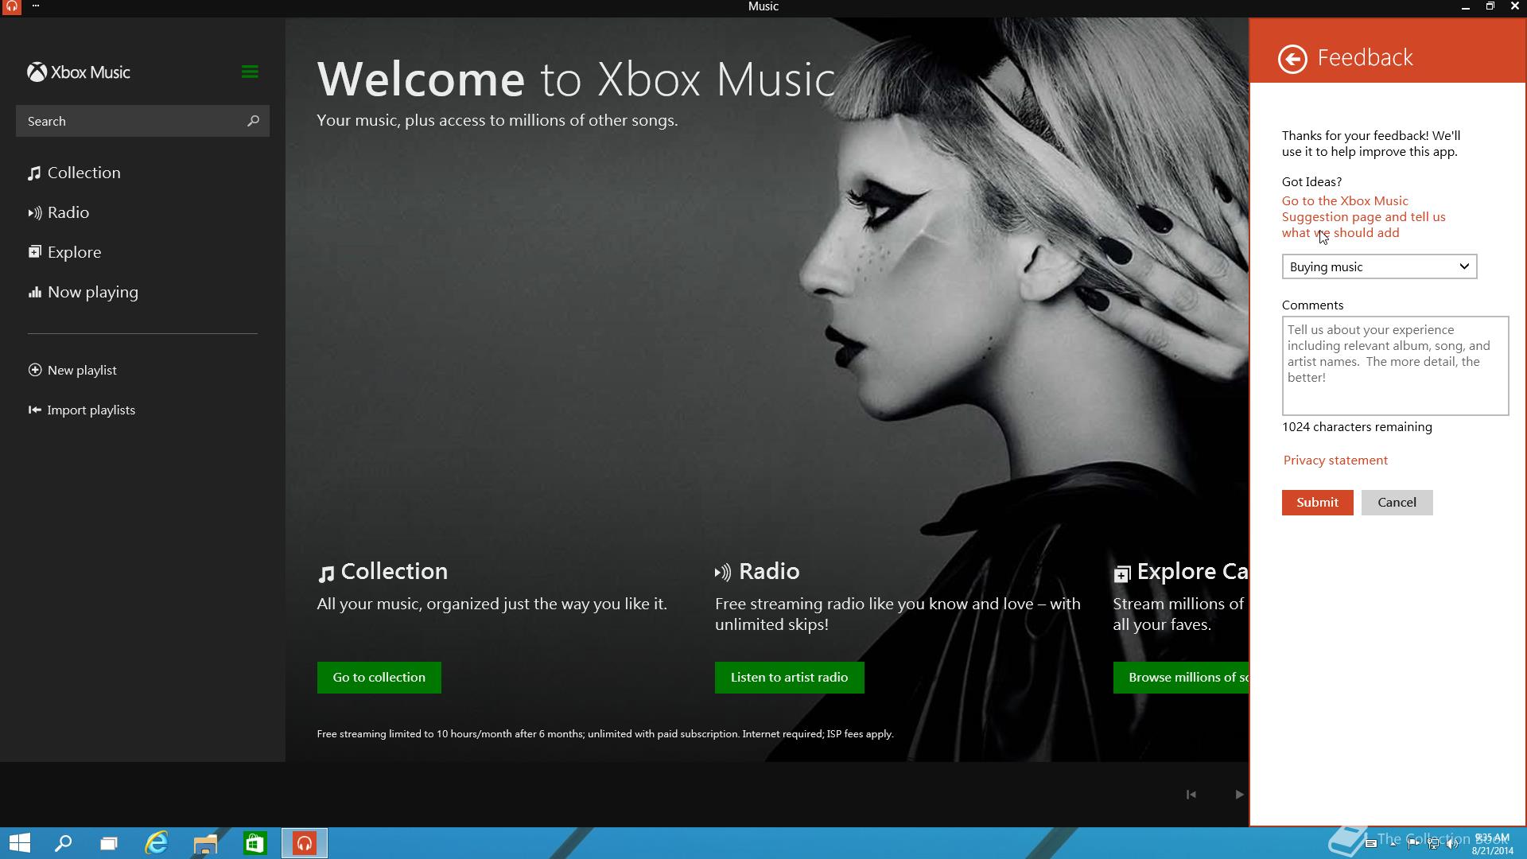
Task: Open the Windows Start button
Action: [x=19, y=843]
